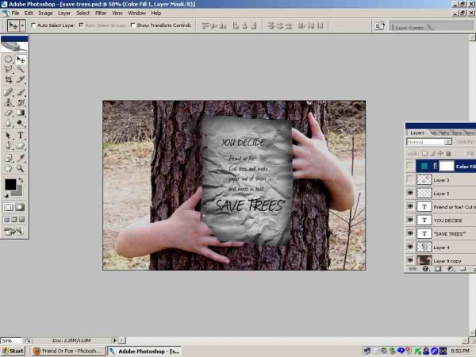Hide Layer 0 copy visibility eye

pyautogui.click(x=410, y=260)
